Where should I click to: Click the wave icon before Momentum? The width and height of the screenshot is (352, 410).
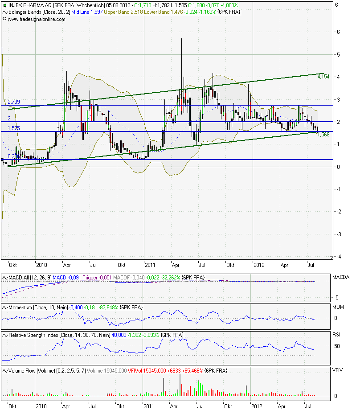5,308
